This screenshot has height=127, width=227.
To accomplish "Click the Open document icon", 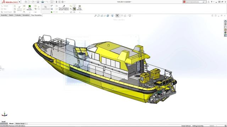I will [33, 2].
